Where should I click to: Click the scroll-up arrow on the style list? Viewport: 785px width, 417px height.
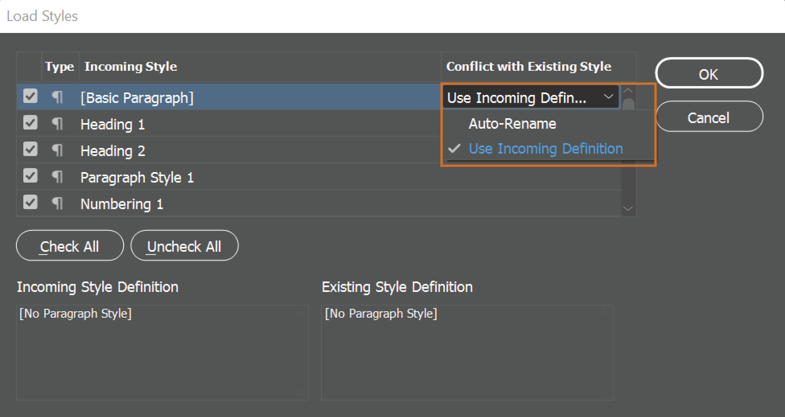pyautogui.click(x=628, y=91)
